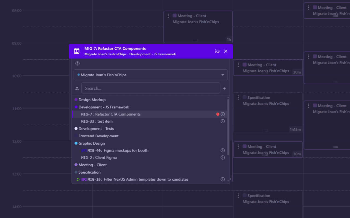Open the kebab menu on 8:00 Meeting - Client
This screenshot has height=218, width=350.
pyautogui.click(x=168, y=16)
